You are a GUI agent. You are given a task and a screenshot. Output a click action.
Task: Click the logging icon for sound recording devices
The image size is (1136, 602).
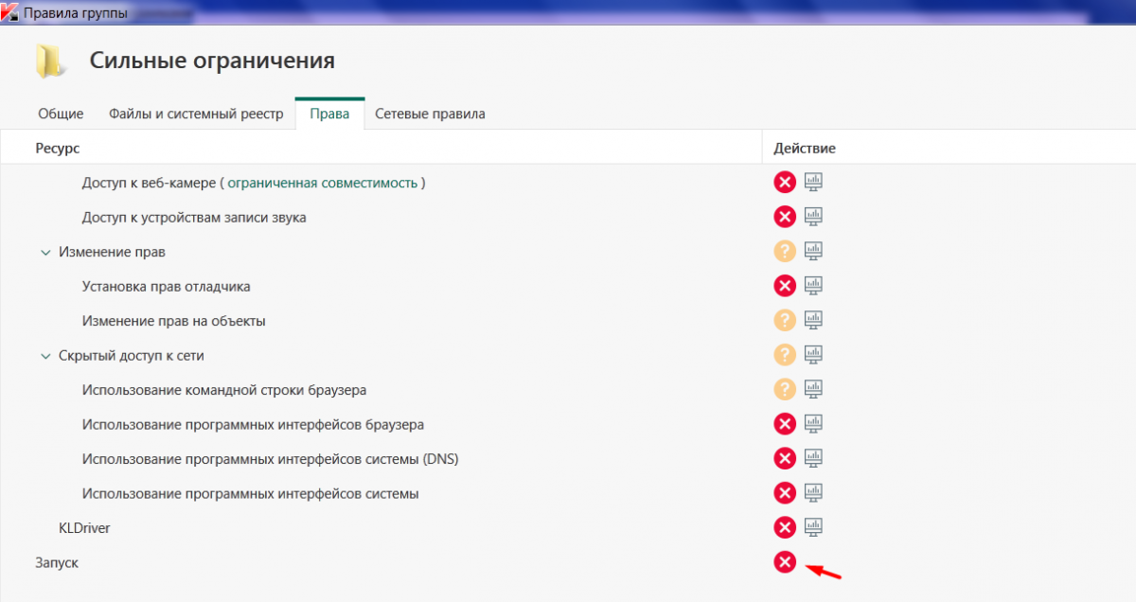(x=813, y=217)
